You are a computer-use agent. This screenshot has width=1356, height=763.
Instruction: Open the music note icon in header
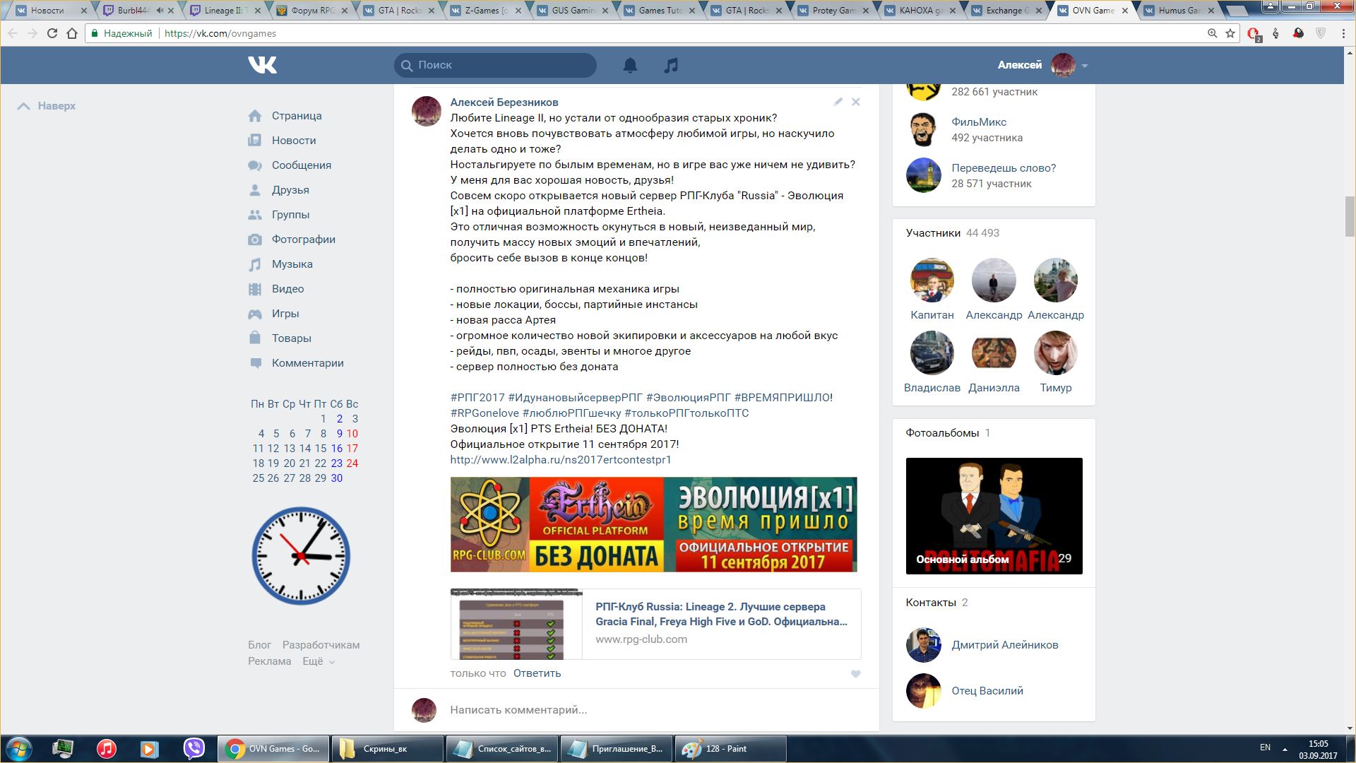click(x=671, y=65)
